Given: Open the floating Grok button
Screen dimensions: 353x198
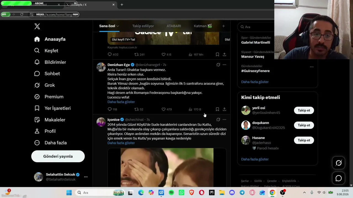Looking at the screenshot, I should [x=339, y=163].
